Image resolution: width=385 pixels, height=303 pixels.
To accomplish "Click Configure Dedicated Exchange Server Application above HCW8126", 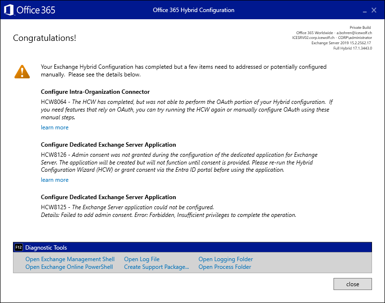I will coord(108,145).
